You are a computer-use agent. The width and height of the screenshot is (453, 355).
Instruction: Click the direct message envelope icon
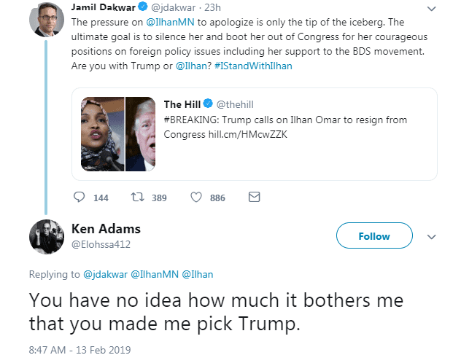pos(254,198)
